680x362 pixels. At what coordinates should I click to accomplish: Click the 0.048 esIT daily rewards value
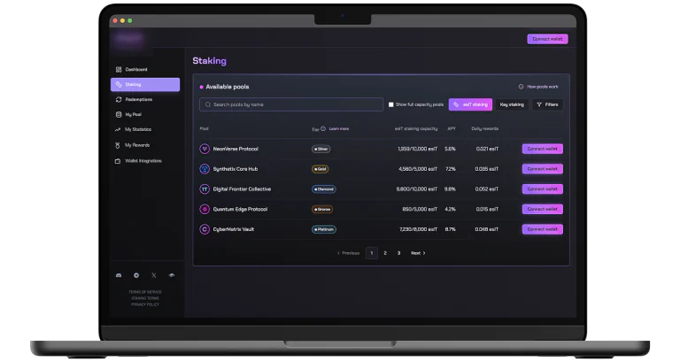tap(487, 229)
